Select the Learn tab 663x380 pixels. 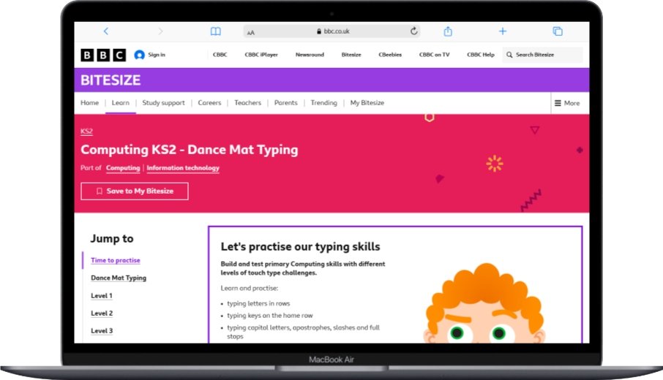tap(121, 102)
